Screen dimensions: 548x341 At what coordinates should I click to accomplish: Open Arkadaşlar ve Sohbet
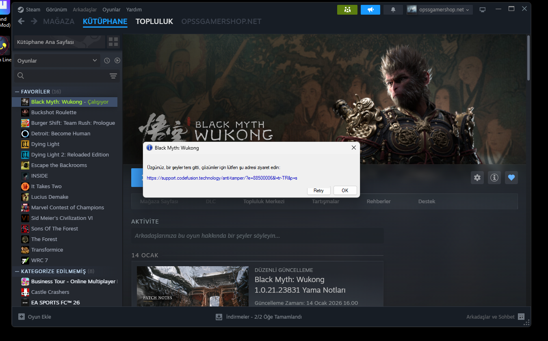(495, 317)
